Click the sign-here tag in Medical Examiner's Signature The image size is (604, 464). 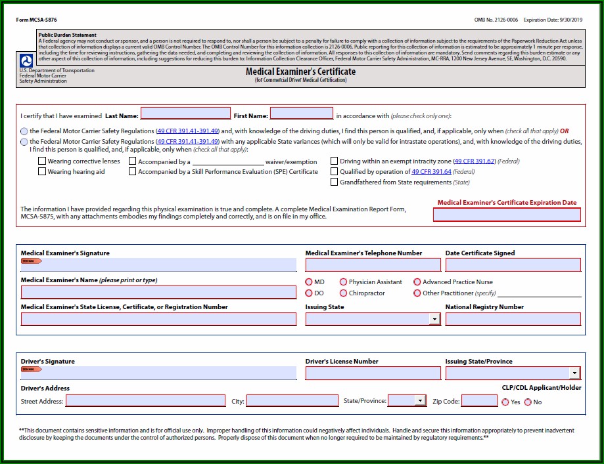tap(32, 261)
